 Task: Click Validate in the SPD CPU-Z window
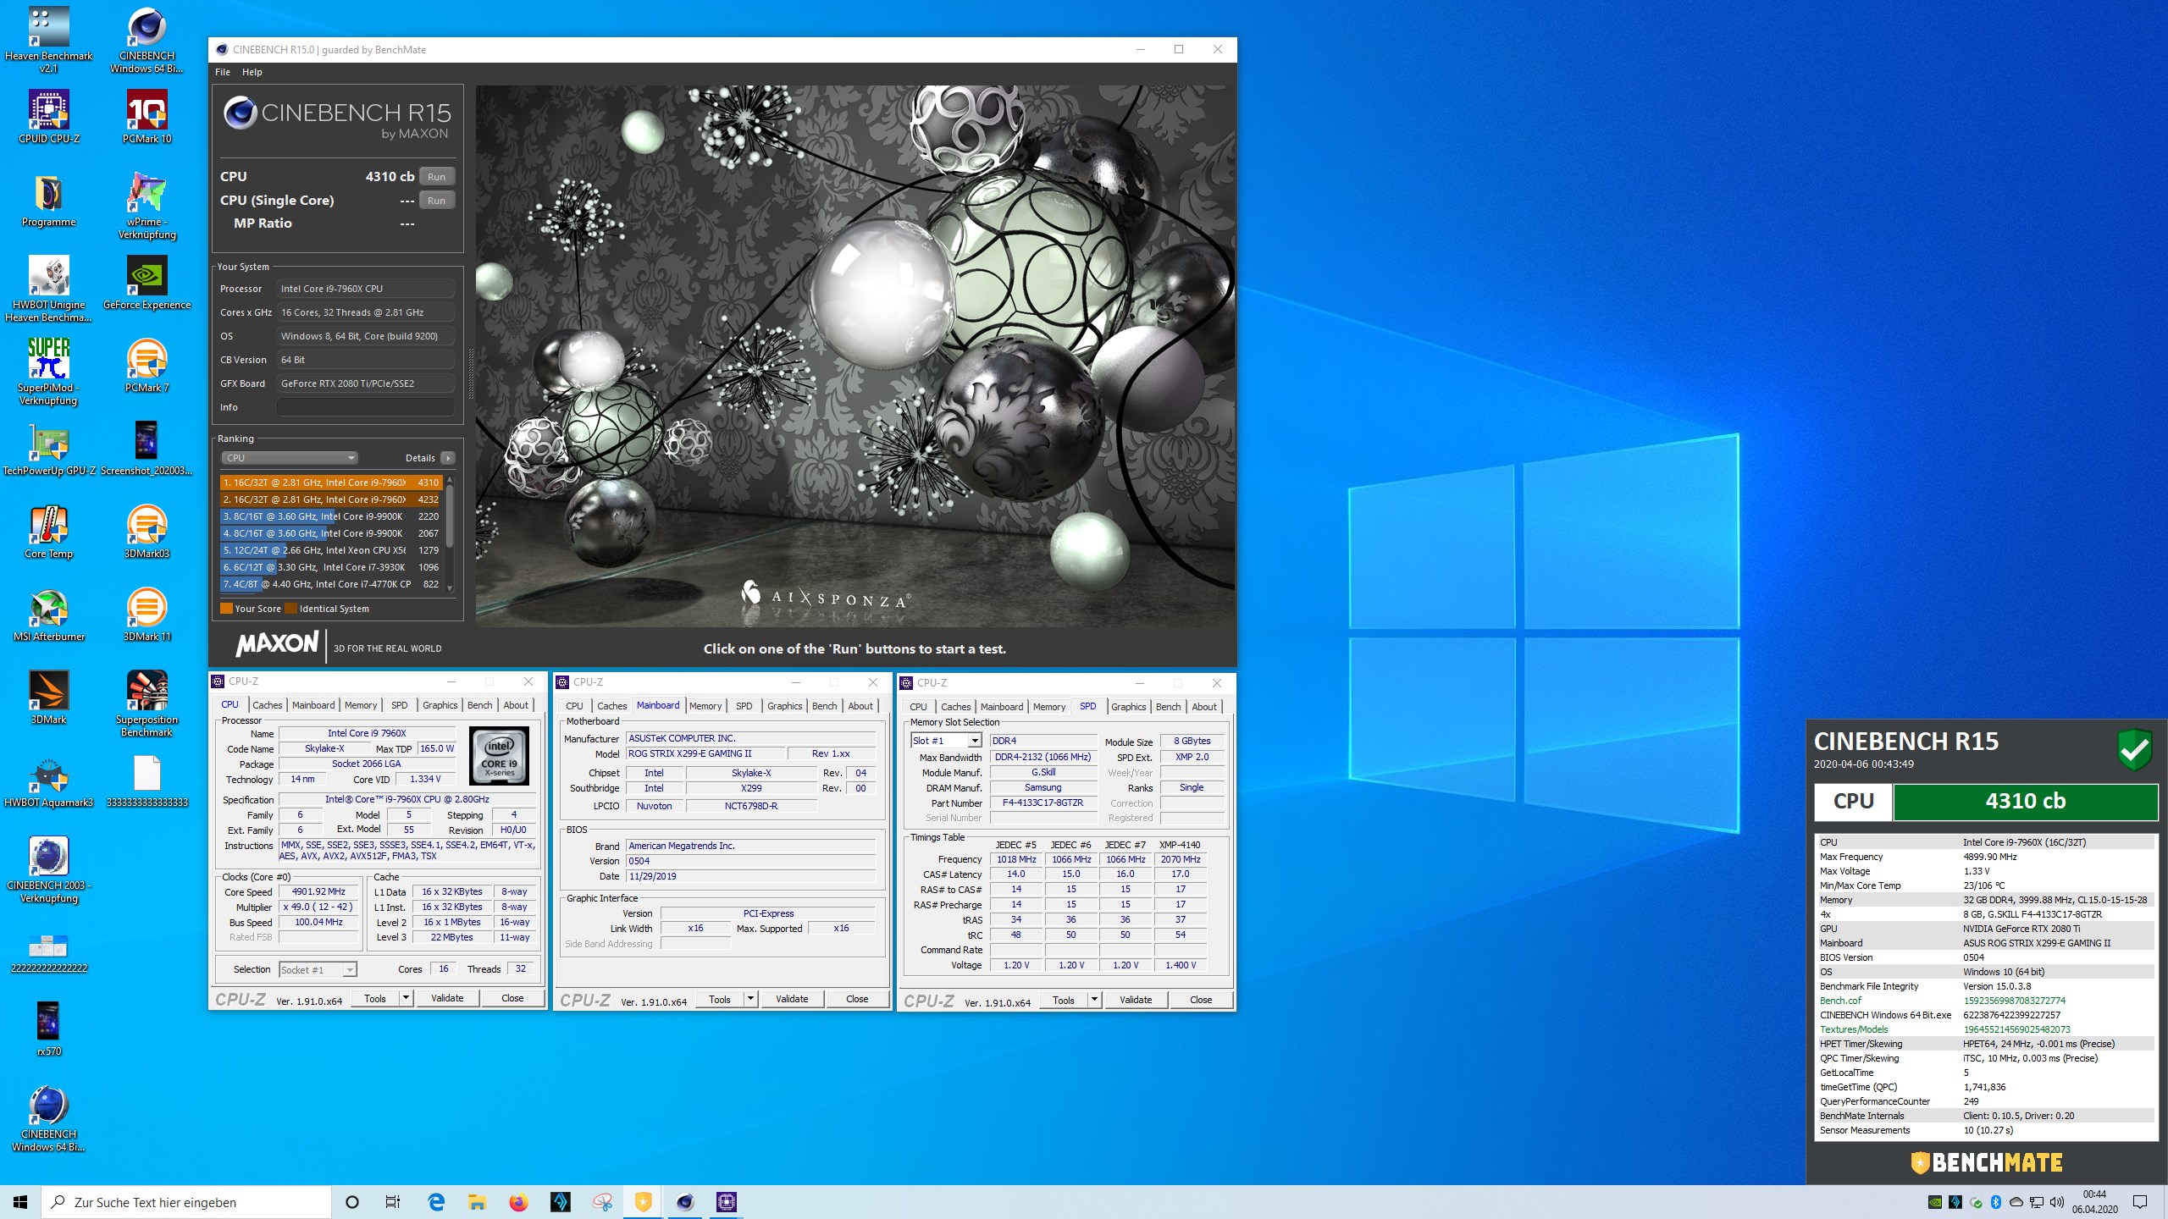point(1136,1000)
